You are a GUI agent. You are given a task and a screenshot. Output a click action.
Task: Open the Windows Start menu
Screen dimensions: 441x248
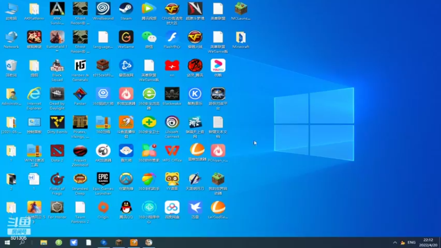pyautogui.click(x=7, y=242)
